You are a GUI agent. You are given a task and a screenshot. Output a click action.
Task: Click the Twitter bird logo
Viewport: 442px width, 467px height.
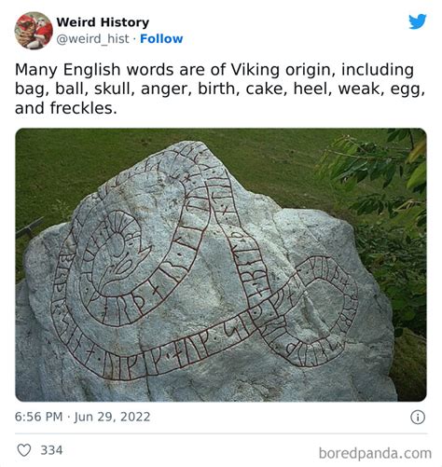tap(418, 21)
